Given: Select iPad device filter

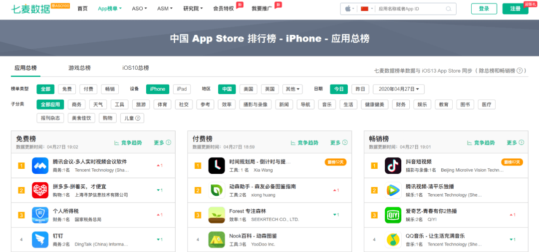Looking at the screenshot, I should [182, 89].
